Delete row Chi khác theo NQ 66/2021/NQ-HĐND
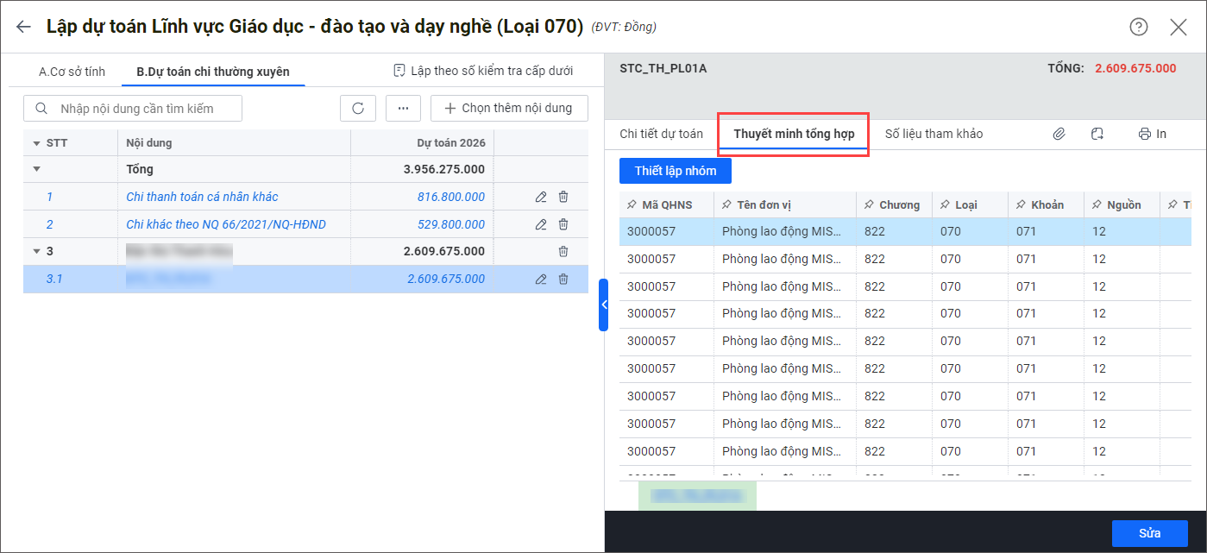Image resolution: width=1207 pixels, height=553 pixels. pyautogui.click(x=563, y=224)
